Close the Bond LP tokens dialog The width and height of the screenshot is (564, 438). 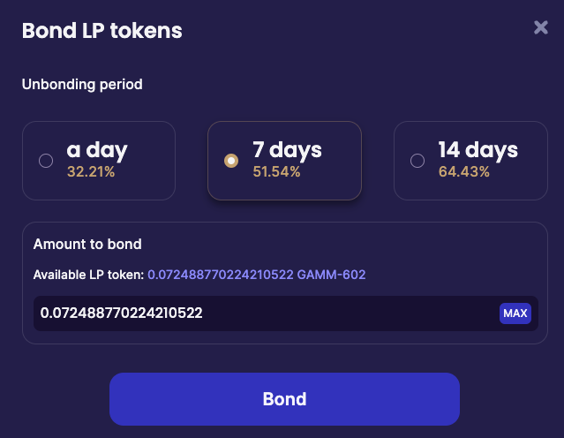pyautogui.click(x=541, y=27)
